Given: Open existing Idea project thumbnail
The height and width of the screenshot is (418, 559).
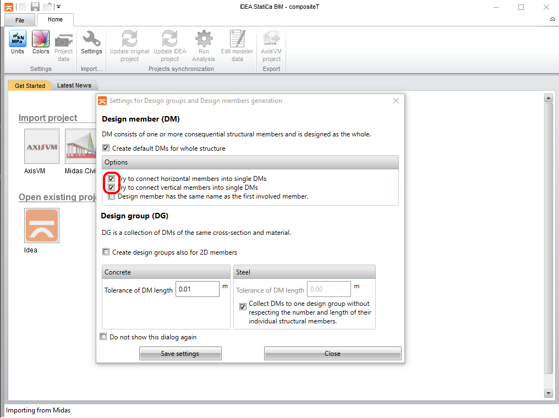Looking at the screenshot, I should 42,226.
